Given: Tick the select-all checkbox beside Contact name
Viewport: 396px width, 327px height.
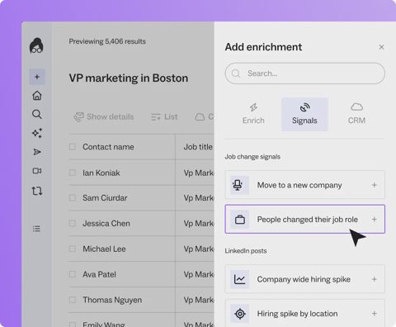Looking at the screenshot, I should point(73,147).
